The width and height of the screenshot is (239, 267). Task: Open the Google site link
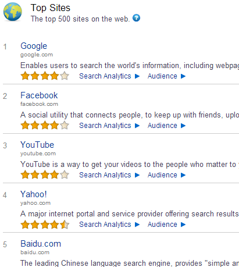tap(34, 46)
